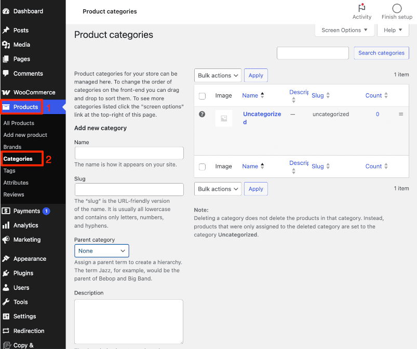Open the Uncategorized category link
The height and width of the screenshot is (349, 417).
tap(262, 118)
